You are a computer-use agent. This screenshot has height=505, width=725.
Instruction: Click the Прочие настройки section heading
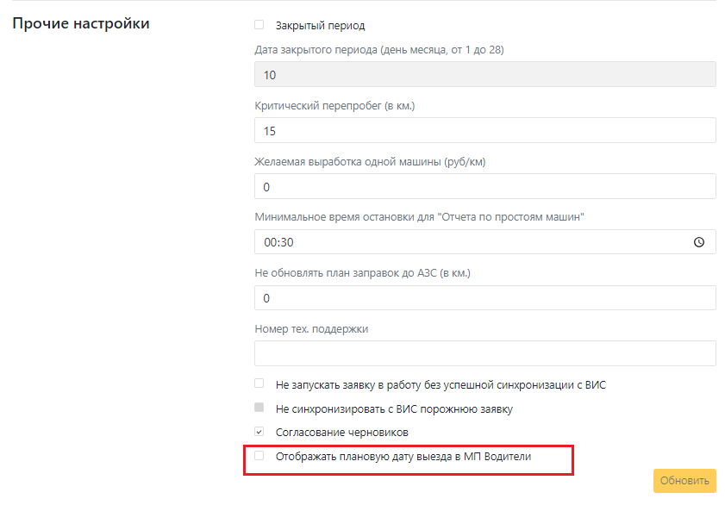point(81,23)
